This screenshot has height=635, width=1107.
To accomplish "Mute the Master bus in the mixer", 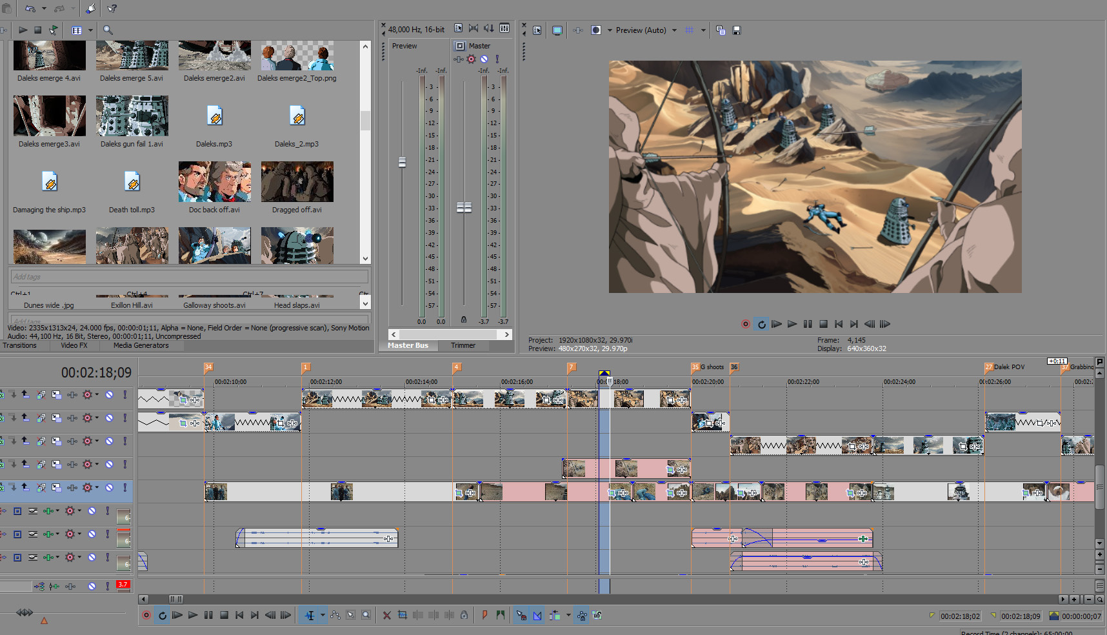I will (484, 59).
